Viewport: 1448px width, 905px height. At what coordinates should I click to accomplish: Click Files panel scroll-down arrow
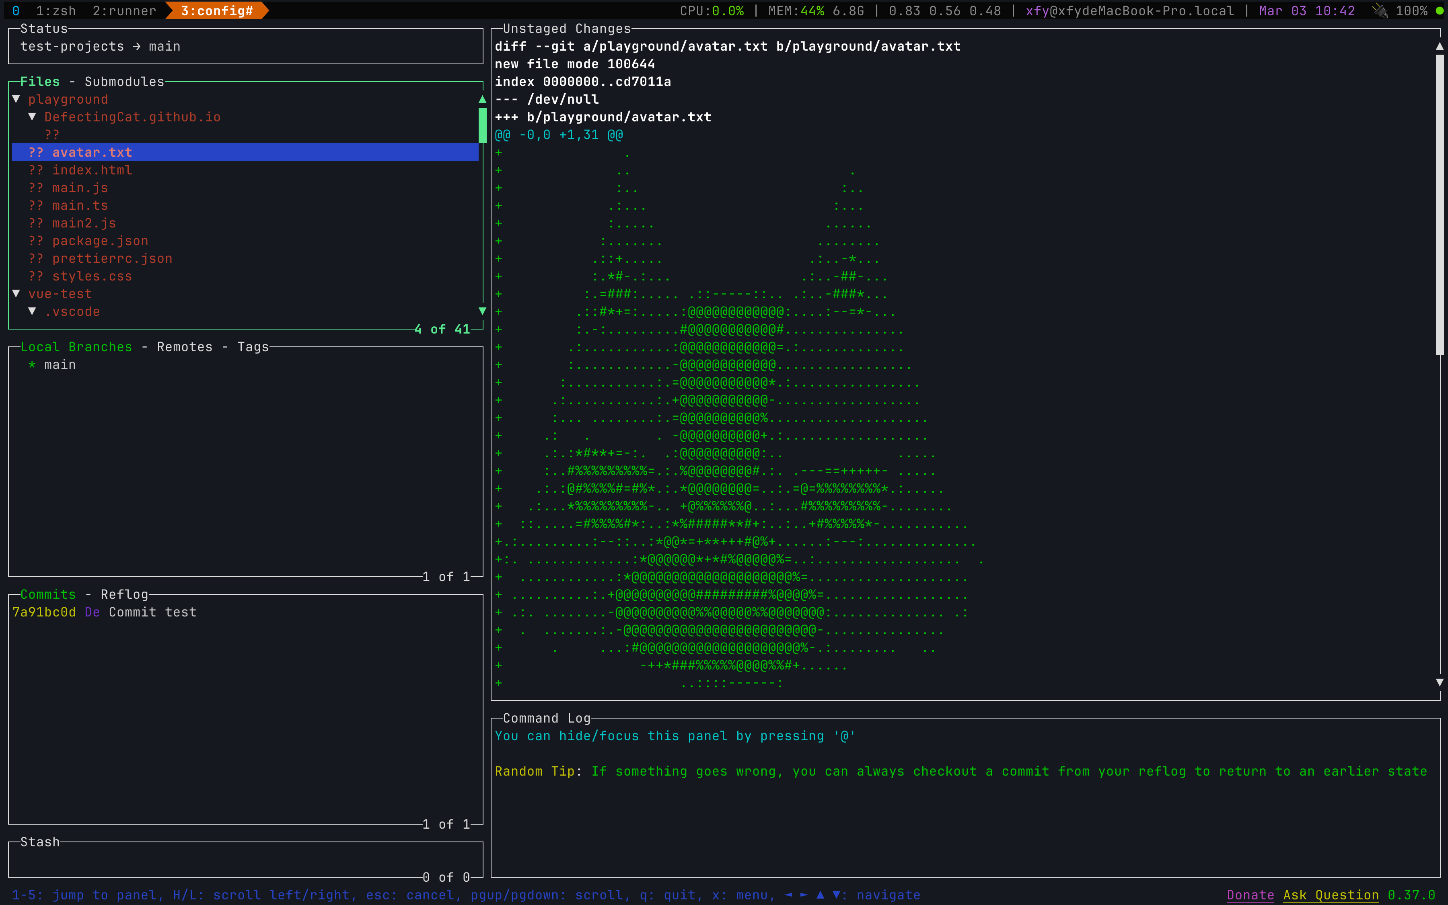[x=482, y=311]
